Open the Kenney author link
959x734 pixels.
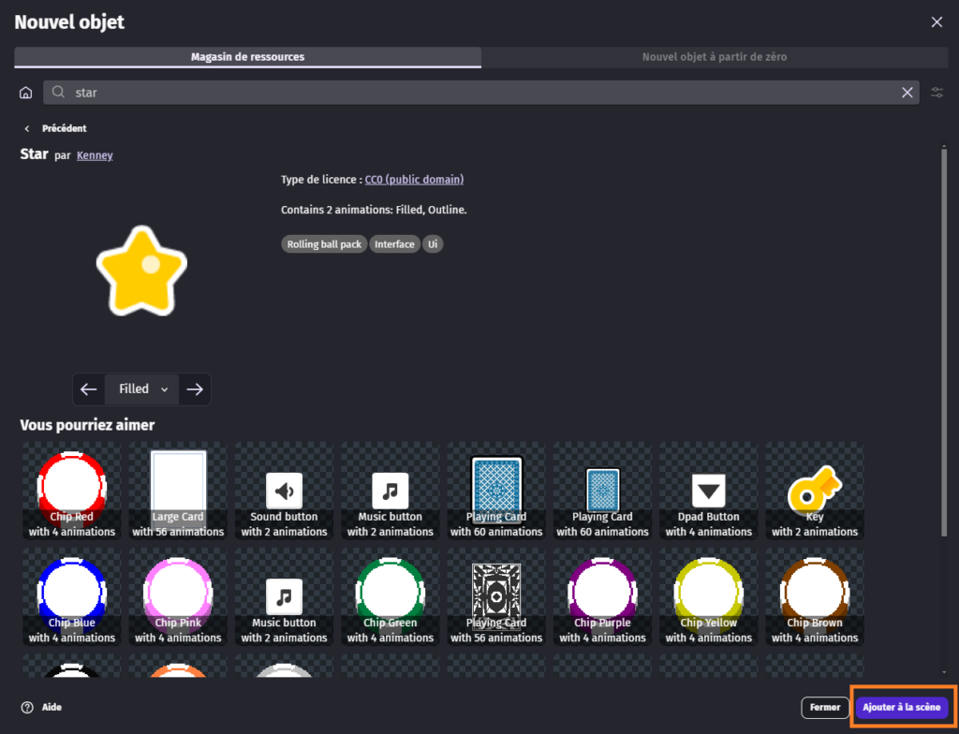tap(95, 155)
